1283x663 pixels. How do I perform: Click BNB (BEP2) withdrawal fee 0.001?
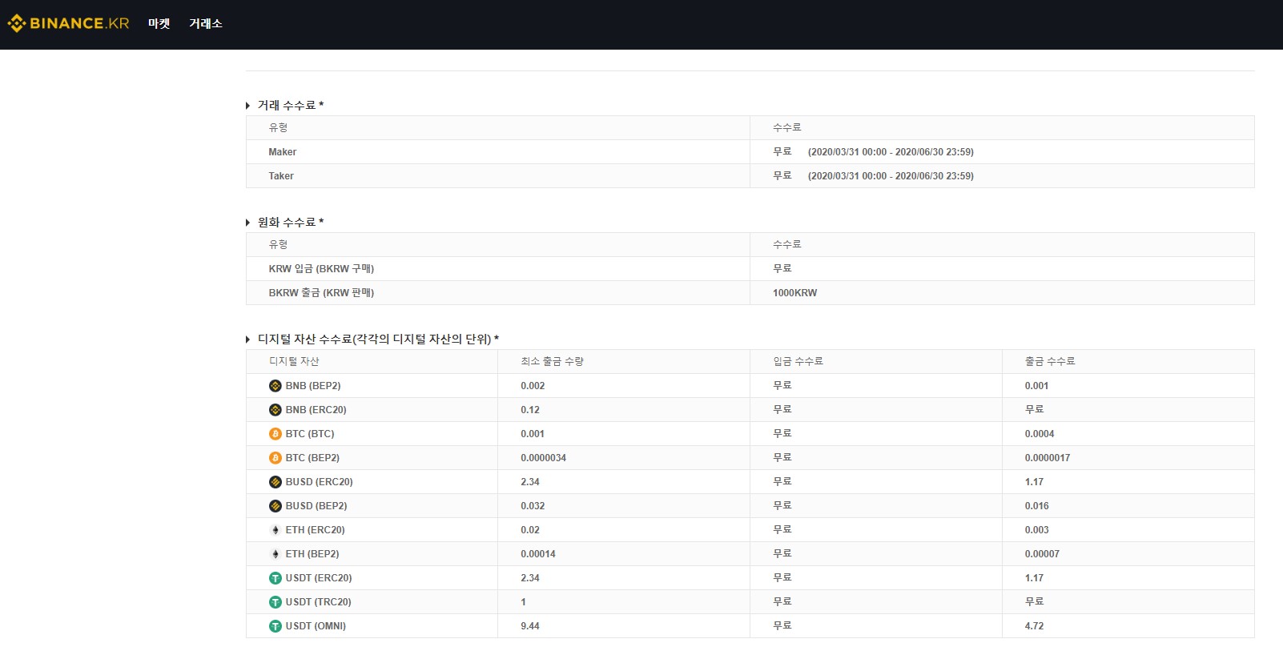click(x=1037, y=386)
